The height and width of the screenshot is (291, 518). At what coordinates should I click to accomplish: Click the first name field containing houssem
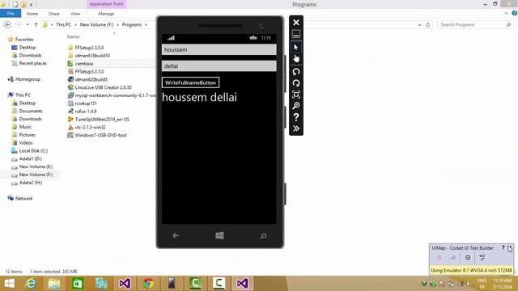point(219,50)
